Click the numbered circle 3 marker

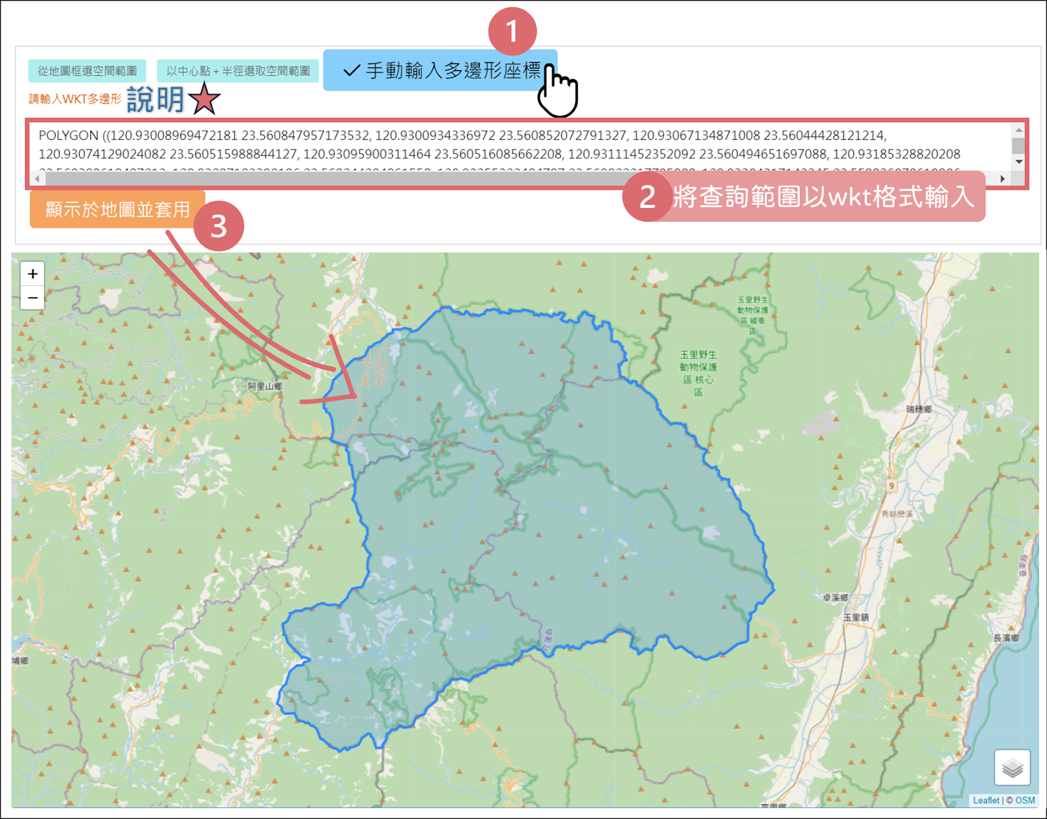click(x=219, y=226)
